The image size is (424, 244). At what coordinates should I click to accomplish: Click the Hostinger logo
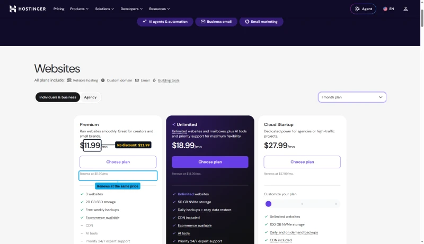click(28, 9)
